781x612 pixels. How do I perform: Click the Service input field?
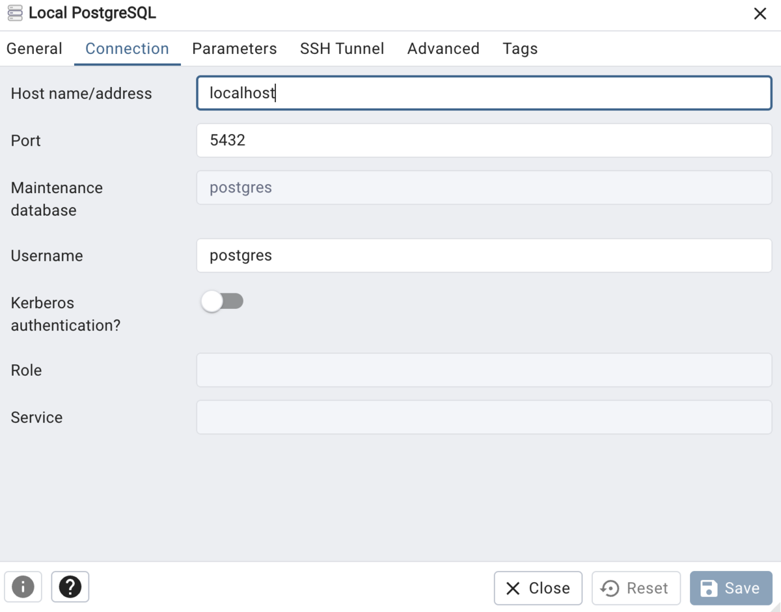click(x=484, y=417)
